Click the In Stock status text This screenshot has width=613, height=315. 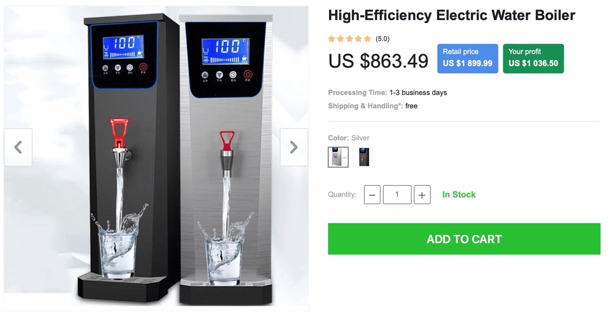(459, 194)
